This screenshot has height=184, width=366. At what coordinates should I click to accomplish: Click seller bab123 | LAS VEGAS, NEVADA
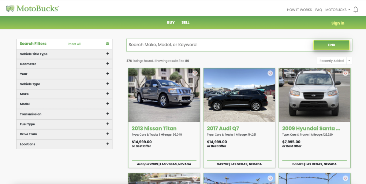[314, 164]
